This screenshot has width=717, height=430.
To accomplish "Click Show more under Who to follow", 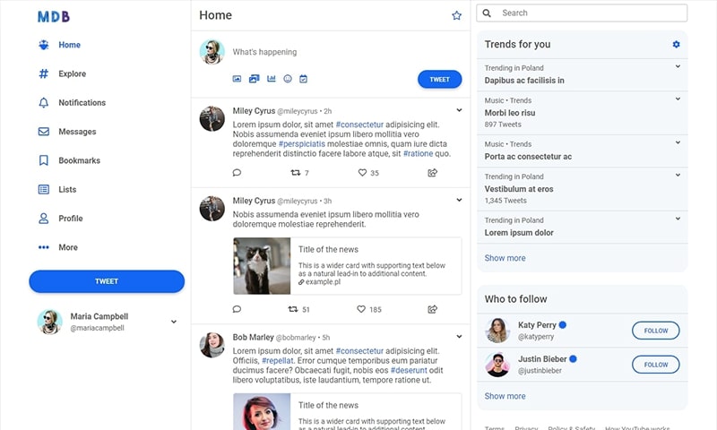I will [x=505, y=396].
